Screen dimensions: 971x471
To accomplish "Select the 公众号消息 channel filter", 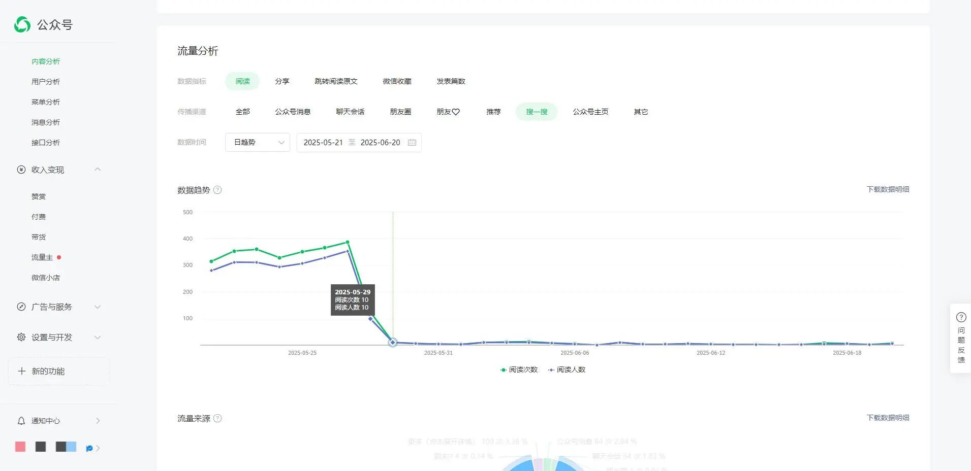I will pyautogui.click(x=293, y=112).
